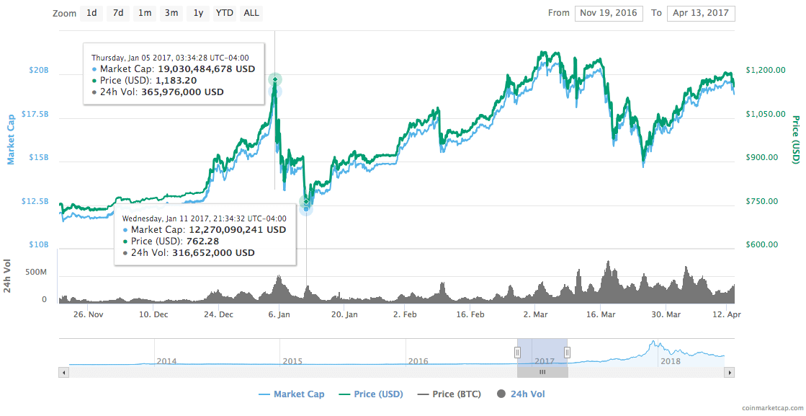Click the blue market cap marker at Jan 11
This screenshot has width=806, height=416.
click(x=306, y=209)
